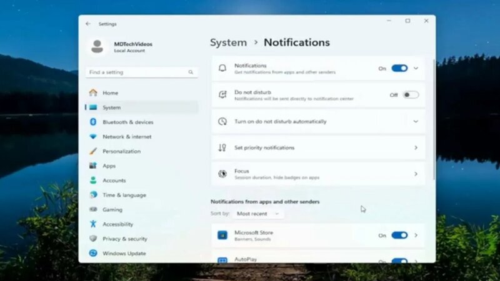
Task: Open Microsoft Store notification details chevron
Action: tap(416, 235)
